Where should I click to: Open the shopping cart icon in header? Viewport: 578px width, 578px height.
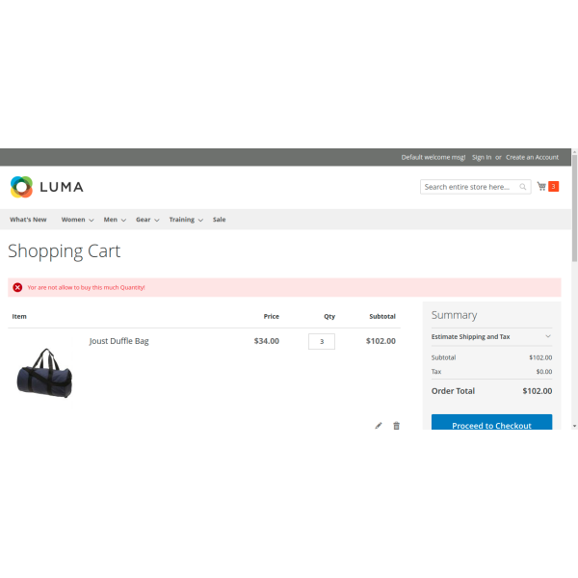click(x=541, y=187)
